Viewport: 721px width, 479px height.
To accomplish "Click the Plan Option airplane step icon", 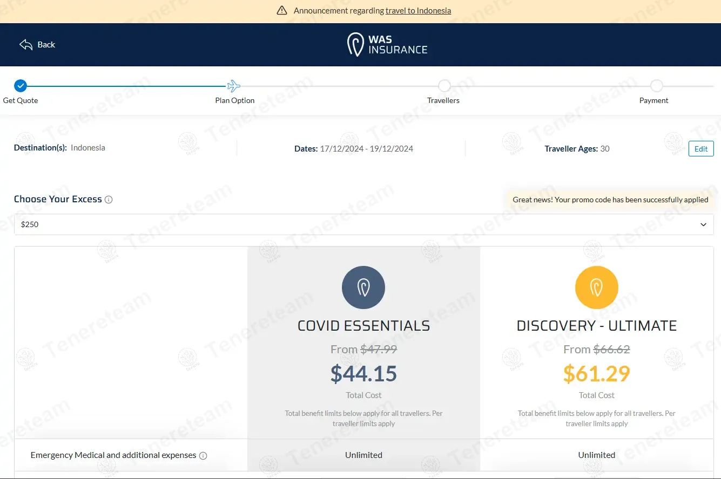I will [x=234, y=86].
